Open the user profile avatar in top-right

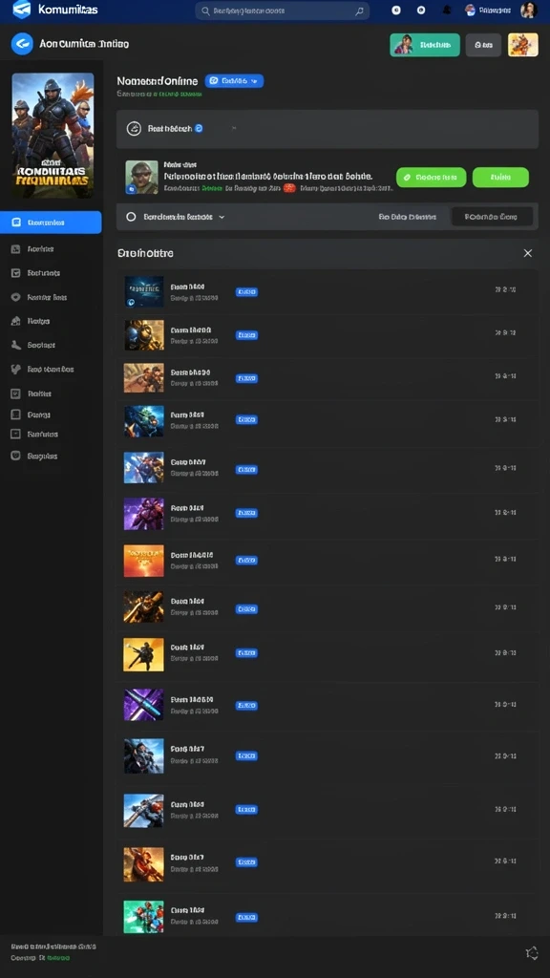click(x=529, y=10)
